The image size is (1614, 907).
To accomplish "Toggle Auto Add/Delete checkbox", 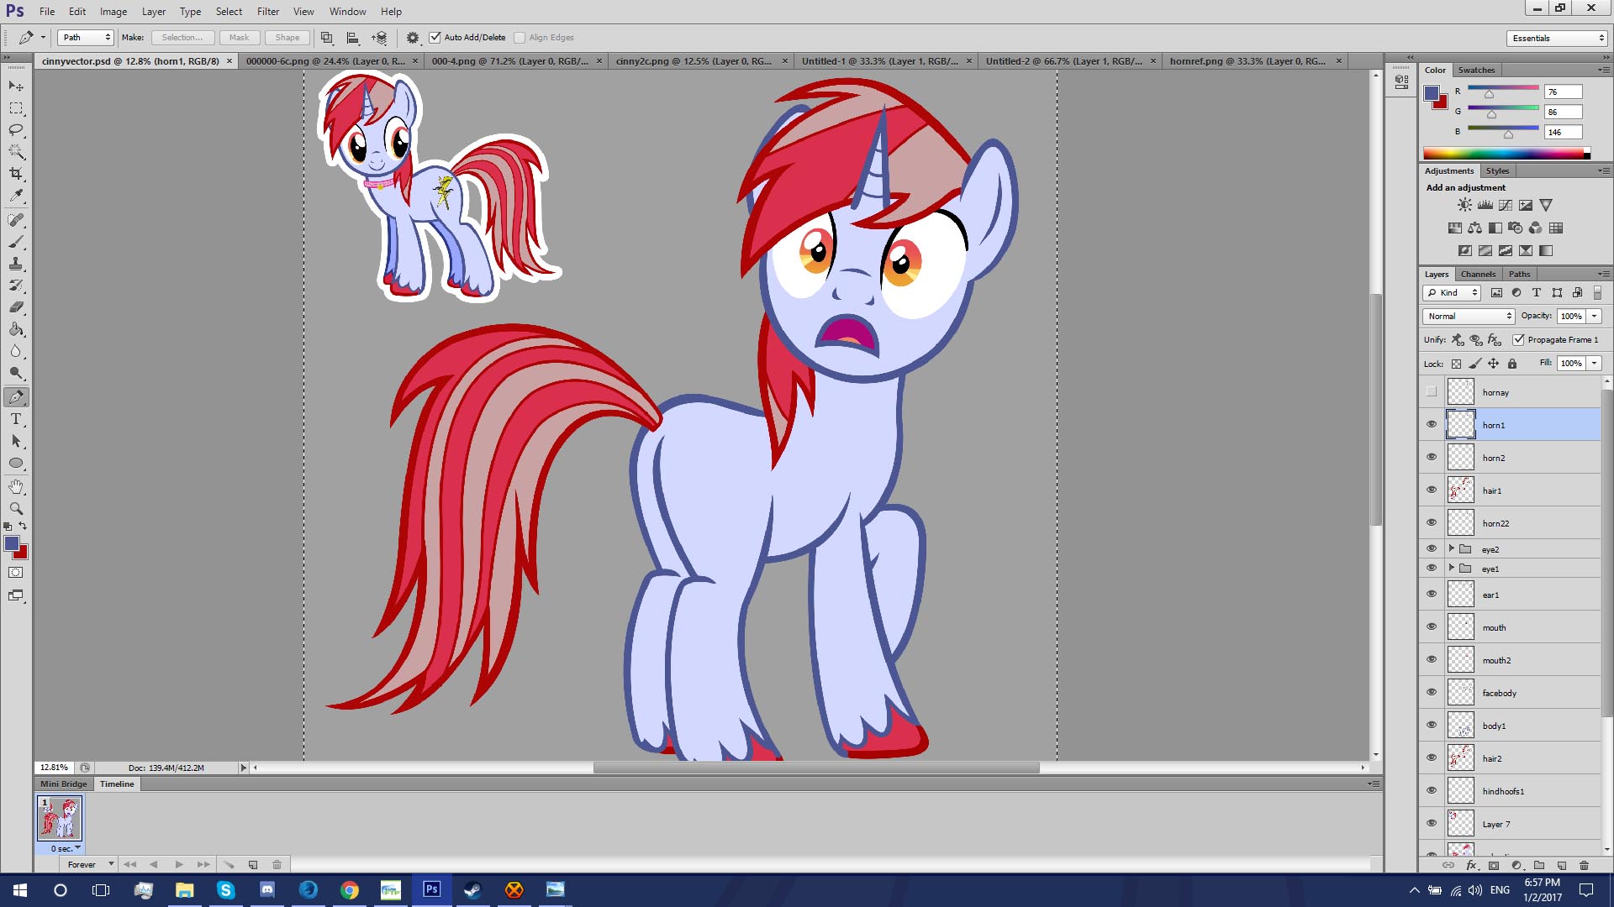I will click(x=435, y=37).
